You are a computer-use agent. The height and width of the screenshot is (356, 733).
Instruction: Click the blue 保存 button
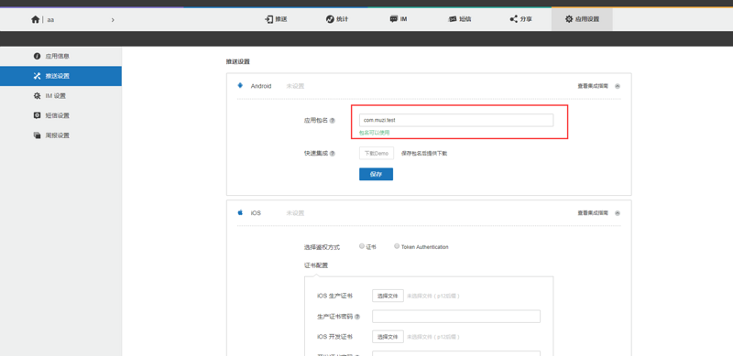point(376,174)
